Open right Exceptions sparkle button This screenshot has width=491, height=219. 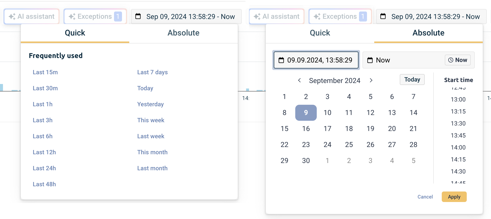point(340,16)
